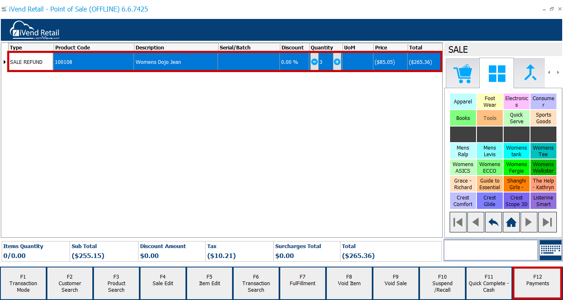Click F4 Sale Edit
The width and height of the screenshot is (563, 300).
[x=163, y=283]
